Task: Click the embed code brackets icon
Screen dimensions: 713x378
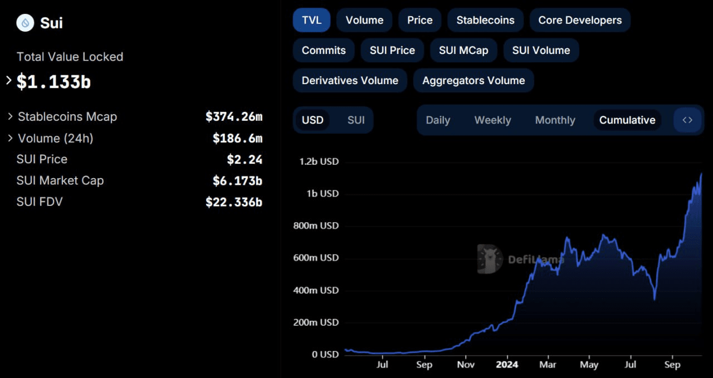Action: [687, 120]
